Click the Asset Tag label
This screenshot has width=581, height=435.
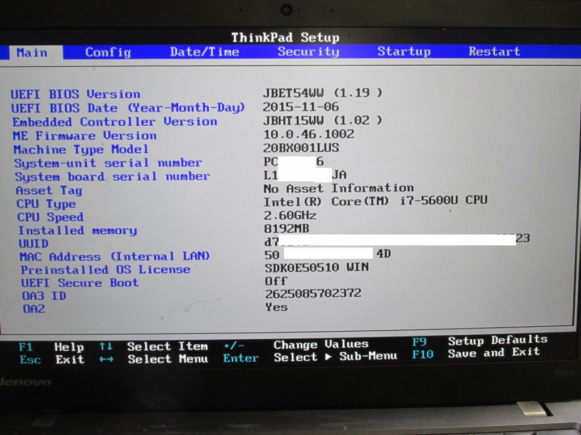[49, 190]
